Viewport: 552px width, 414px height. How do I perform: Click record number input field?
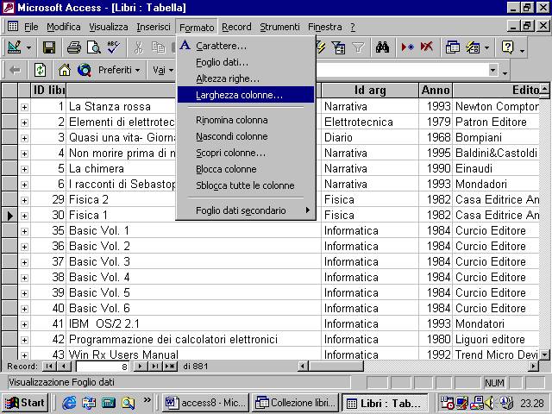click(x=103, y=367)
